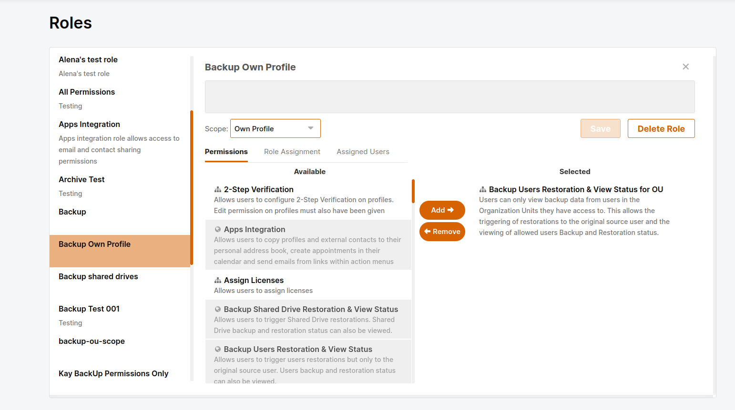Click the hierarchy icon beside Assign Licenses
The width and height of the screenshot is (735, 410).
point(217,281)
